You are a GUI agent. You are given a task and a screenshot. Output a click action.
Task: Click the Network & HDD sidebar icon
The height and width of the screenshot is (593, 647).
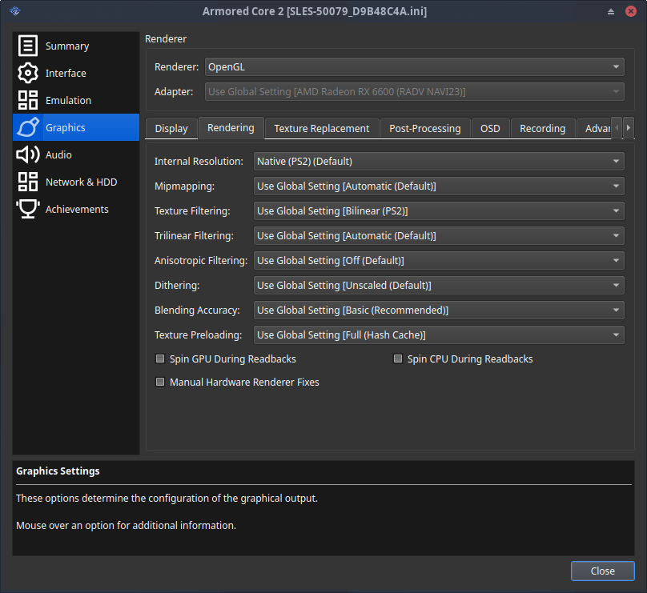(27, 182)
